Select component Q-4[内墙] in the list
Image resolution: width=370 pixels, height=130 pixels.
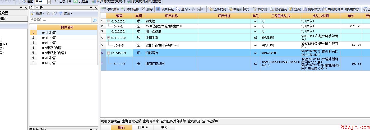click(x=49, y=38)
